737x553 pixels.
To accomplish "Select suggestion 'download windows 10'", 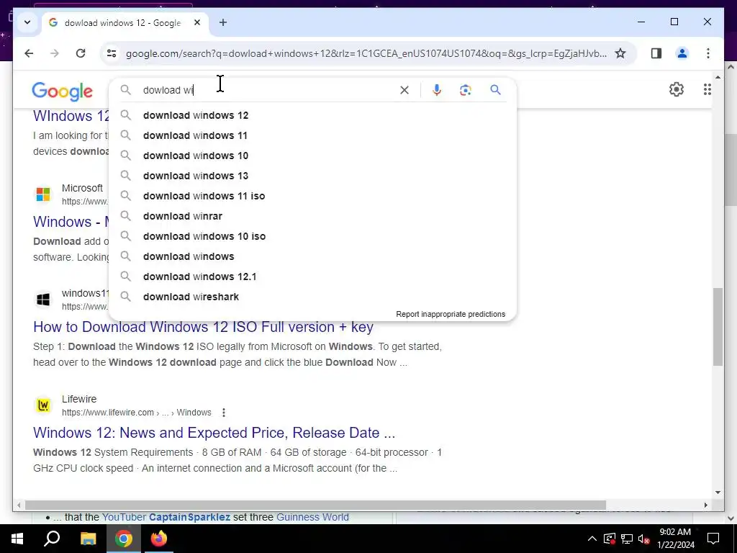I will click(312, 156).
